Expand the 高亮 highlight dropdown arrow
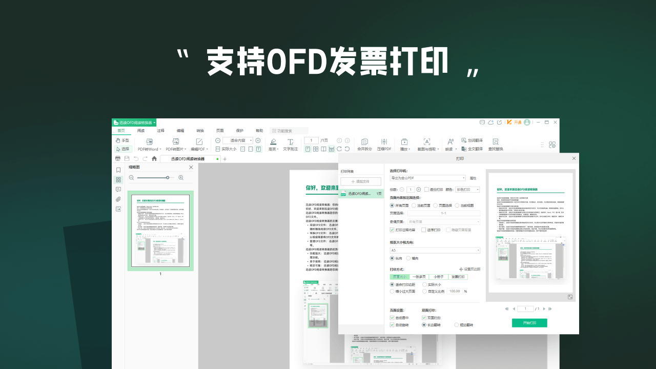This screenshot has height=369, width=656. tap(278, 149)
